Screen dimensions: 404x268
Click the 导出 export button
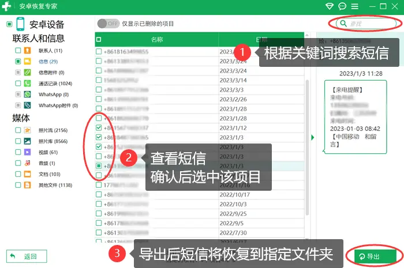pos(375,256)
